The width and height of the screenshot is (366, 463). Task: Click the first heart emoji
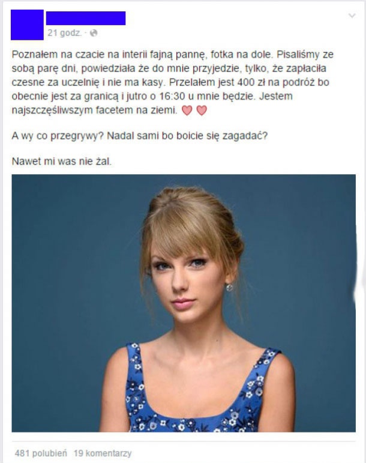pyautogui.click(x=187, y=110)
